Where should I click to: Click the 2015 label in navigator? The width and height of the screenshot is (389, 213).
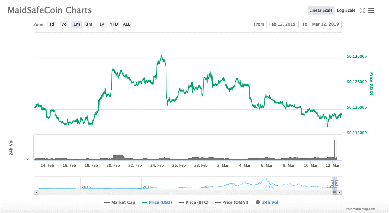86,187
